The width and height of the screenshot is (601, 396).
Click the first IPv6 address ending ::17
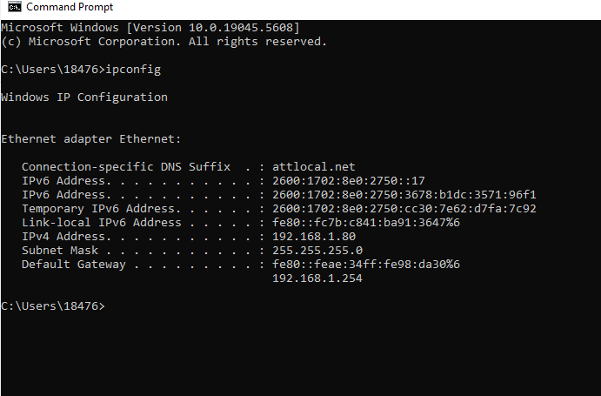click(x=349, y=181)
